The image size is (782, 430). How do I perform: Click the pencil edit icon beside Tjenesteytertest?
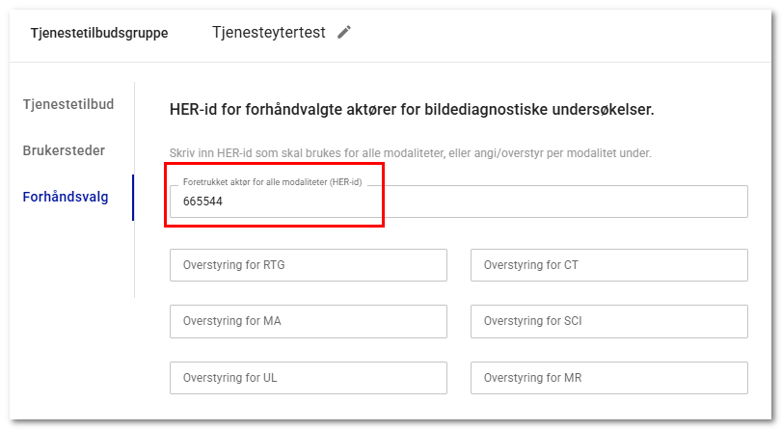point(344,32)
